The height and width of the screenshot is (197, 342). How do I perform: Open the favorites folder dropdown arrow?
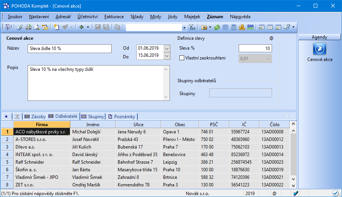coord(210,27)
